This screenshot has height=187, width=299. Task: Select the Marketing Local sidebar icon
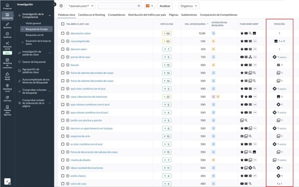pyautogui.click(x=7, y=88)
